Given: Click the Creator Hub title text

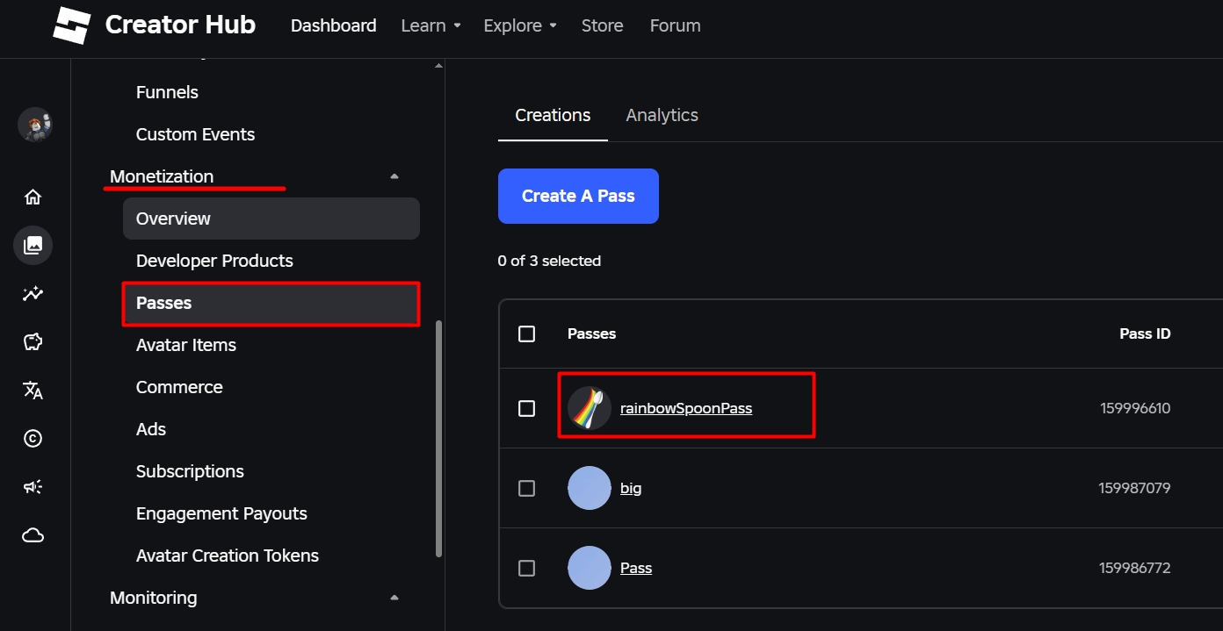Looking at the screenshot, I should coord(180,25).
